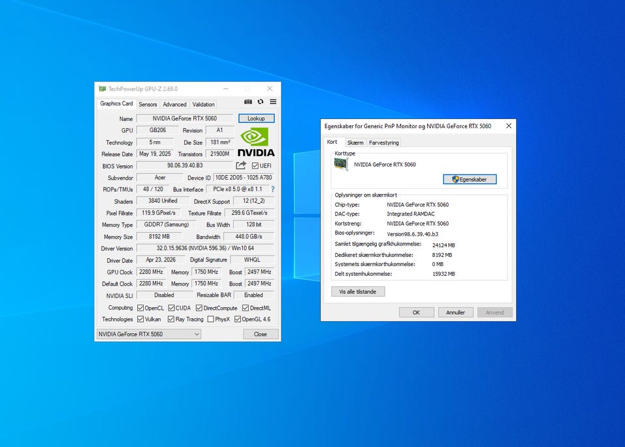Click the NVIDIA logo in GPU-Z
Screen dimensions: 625x447
click(256, 142)
